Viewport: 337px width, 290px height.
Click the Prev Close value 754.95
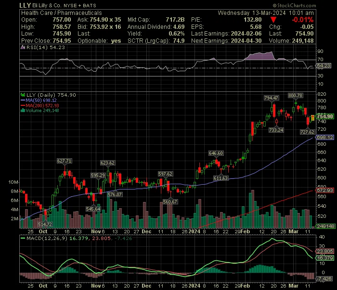[x=62, y=41]
